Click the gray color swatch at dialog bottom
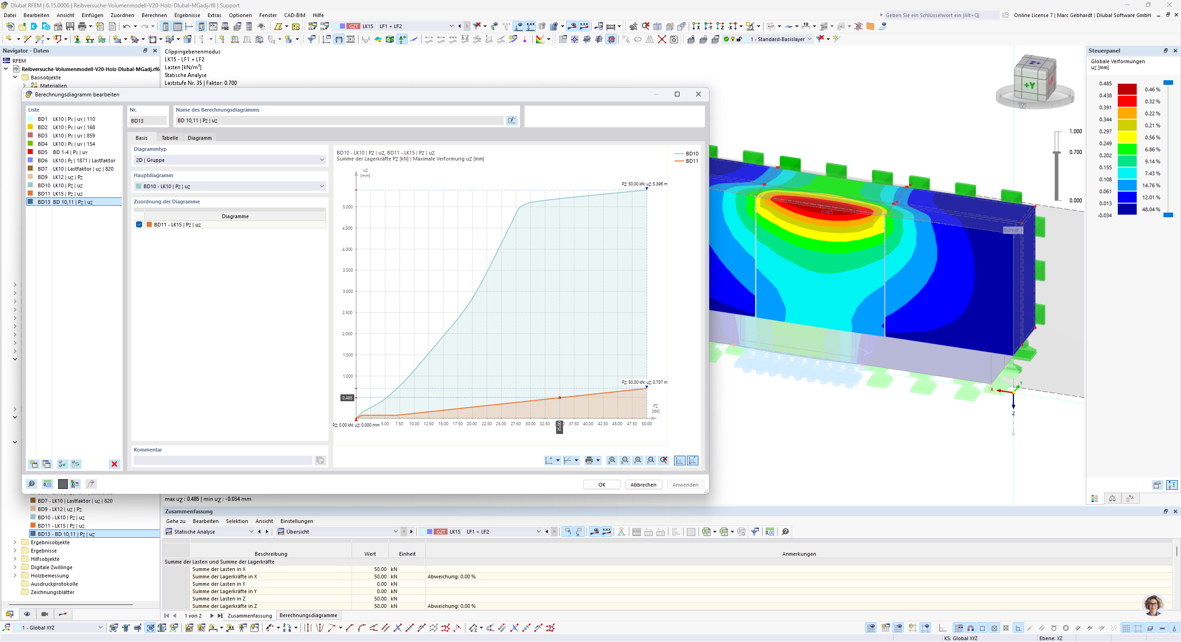 [x=63, y=484]
